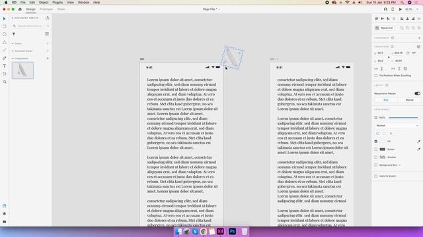Open the Libraries panel icon
423x237 pixels.
[x=5, y=206]
